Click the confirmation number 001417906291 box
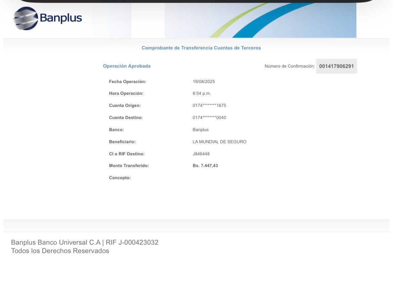Screen dimensions: 393x288 point(336,66)
